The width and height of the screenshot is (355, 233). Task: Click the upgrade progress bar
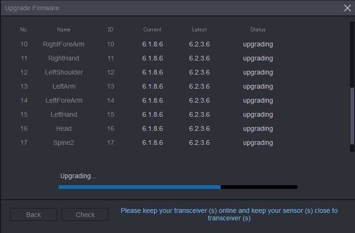tap(177, 187)
